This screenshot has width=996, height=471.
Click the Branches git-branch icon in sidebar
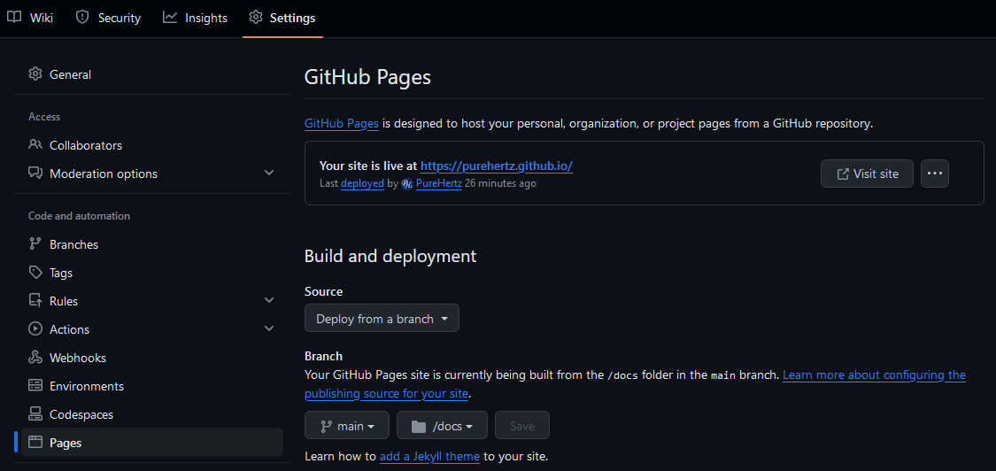(35, 243)
